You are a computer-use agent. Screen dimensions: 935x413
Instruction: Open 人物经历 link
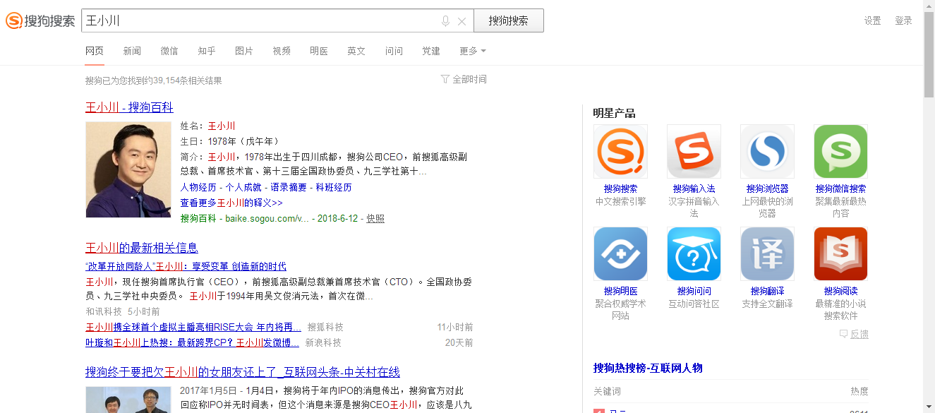pos(198,187)
